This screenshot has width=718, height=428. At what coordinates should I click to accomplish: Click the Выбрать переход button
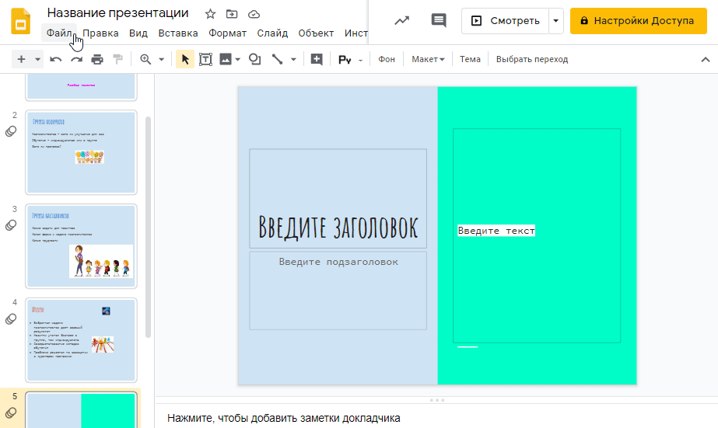[532, 60]
